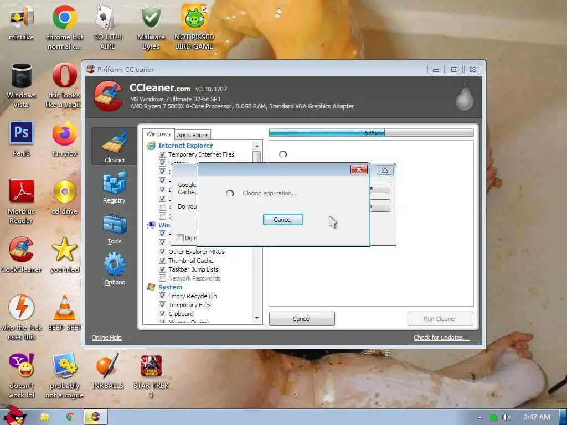Open the Registry section in CCleaner sidebar
567x425 pixels.
(114, 188)
